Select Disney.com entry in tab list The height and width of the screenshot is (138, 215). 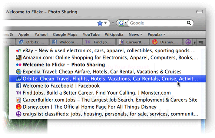[x=107, y=107]
